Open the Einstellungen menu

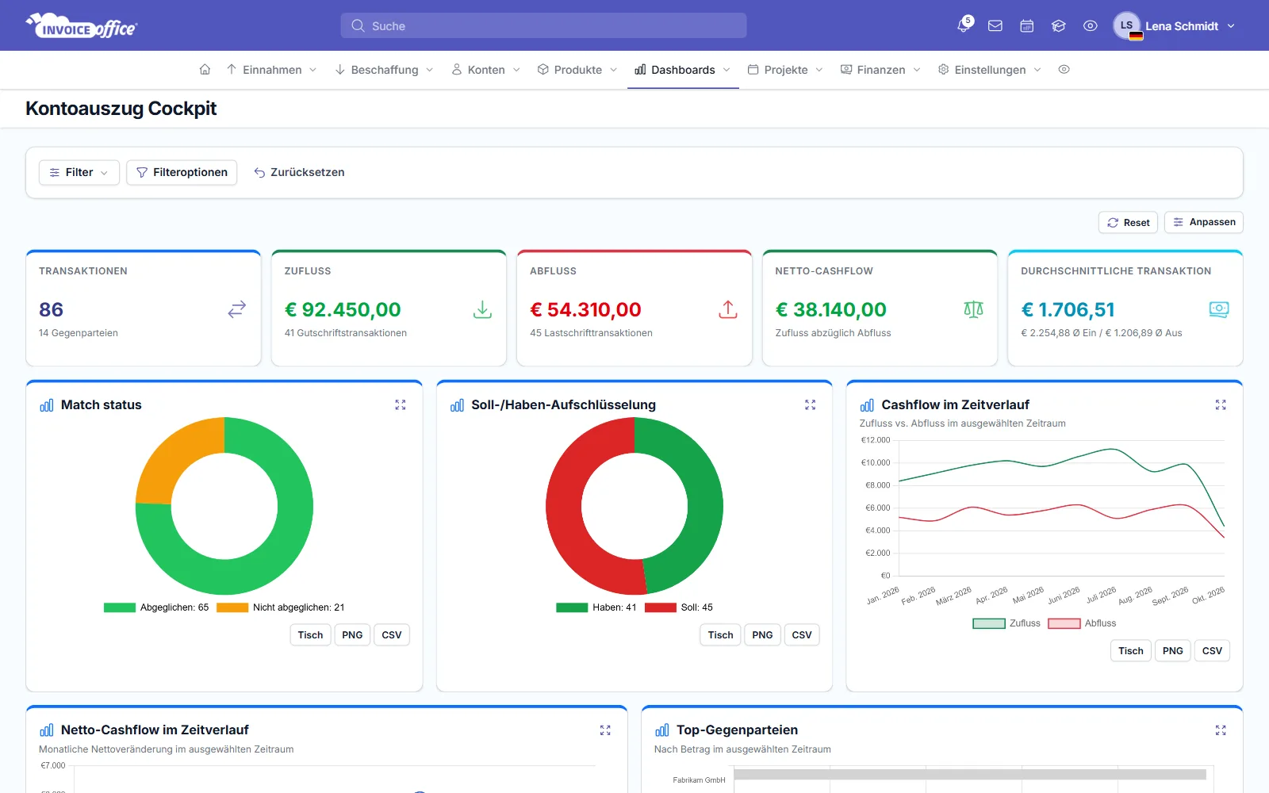coord(990,70)
